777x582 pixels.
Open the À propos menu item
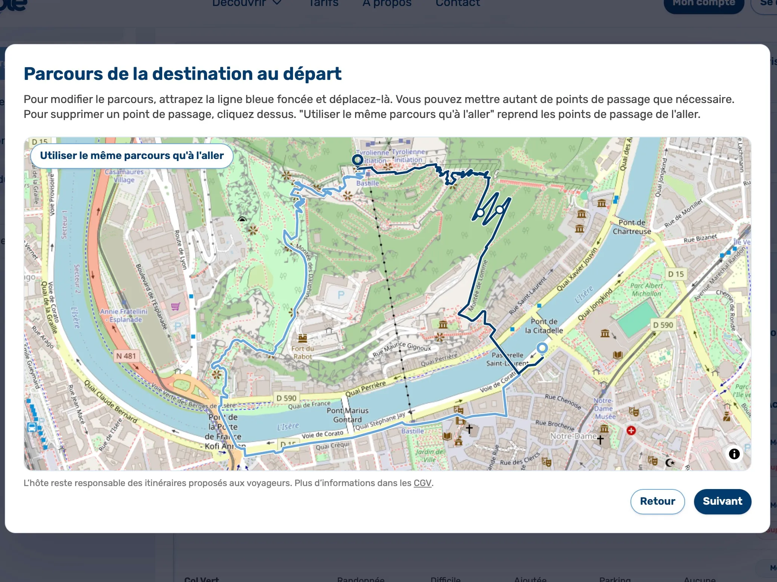[x=387, y=3]
